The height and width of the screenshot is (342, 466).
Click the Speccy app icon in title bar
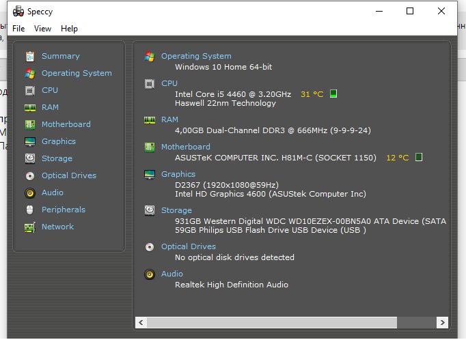[x=18, y=12]
